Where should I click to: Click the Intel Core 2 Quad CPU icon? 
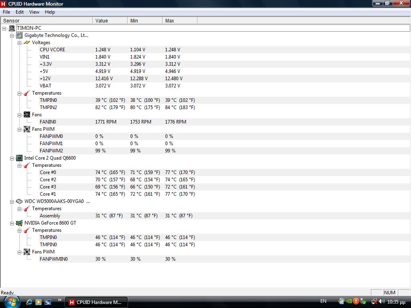(19, 158)
